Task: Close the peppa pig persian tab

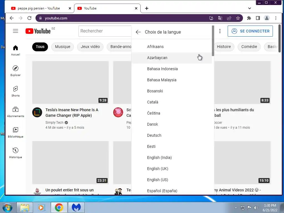Action: point(70,8)
